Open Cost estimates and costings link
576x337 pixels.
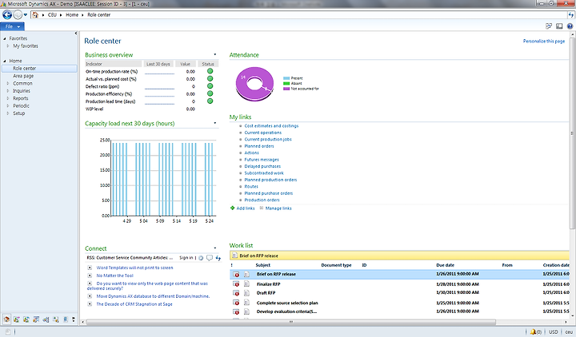271,126
